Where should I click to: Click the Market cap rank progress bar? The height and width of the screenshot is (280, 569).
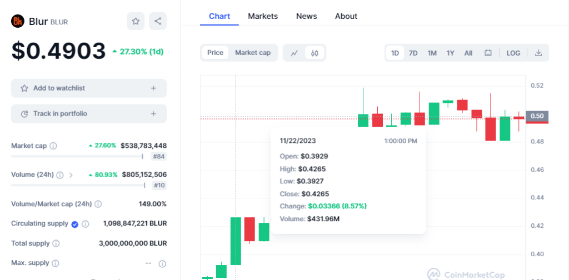pos(77,156)
